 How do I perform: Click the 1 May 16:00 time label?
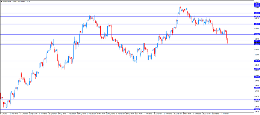tap(62, 114)
